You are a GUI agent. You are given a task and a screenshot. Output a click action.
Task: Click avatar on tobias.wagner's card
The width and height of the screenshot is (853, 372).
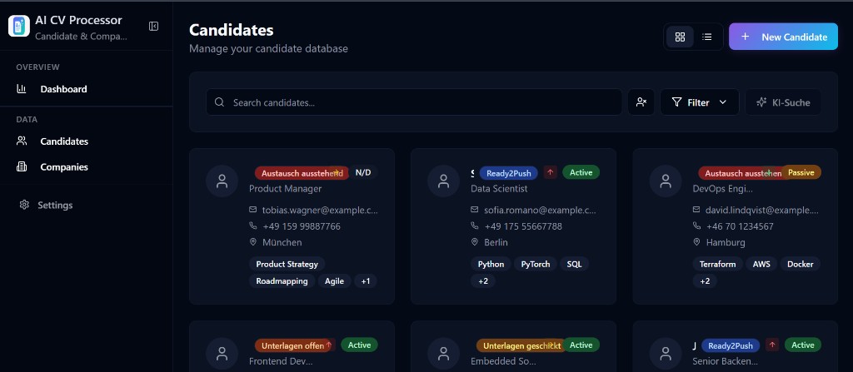coord(222,181)
